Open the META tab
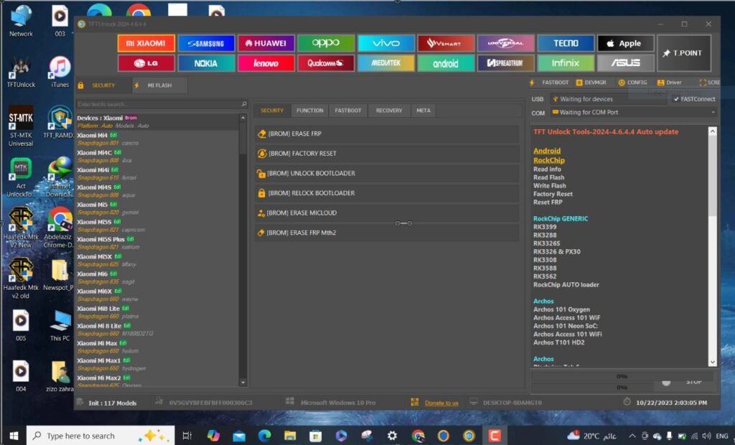This screenshot has width=735, height=445. 423,111
